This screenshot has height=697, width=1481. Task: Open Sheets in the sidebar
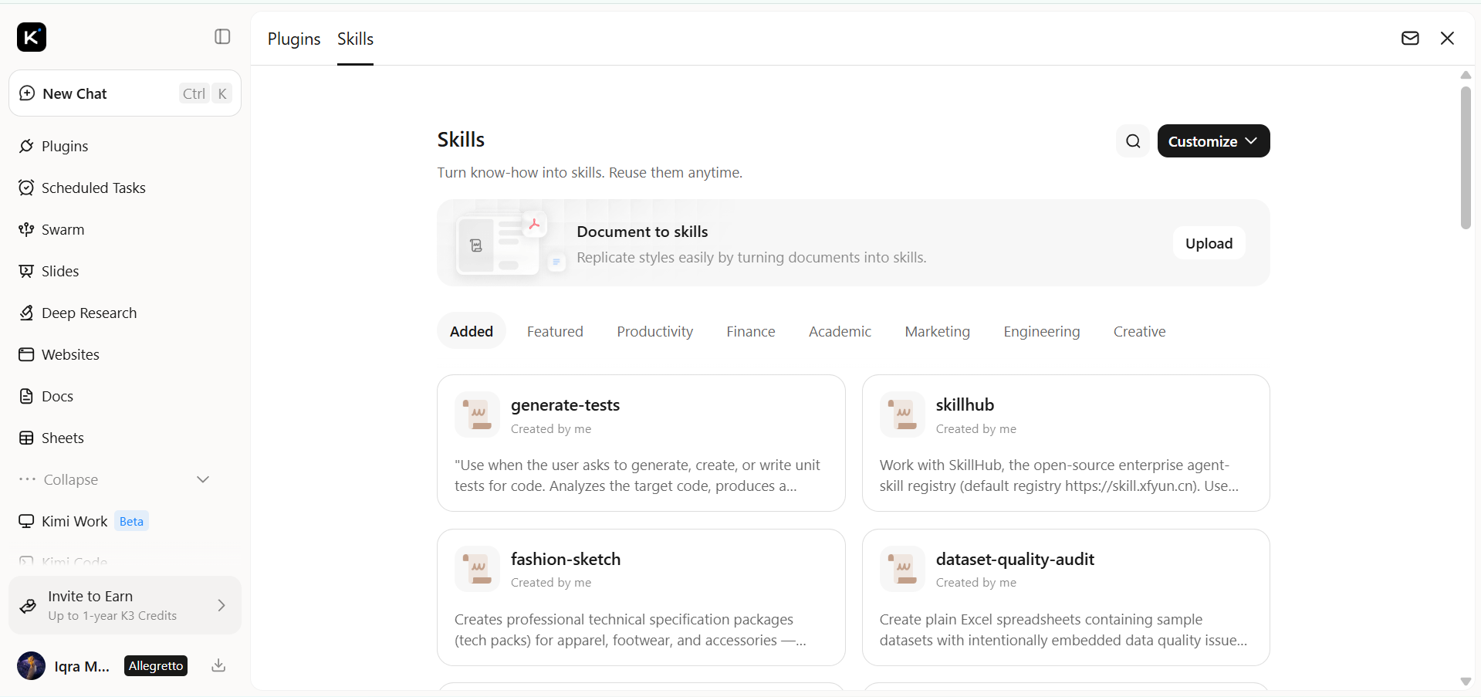tap(125, 438)
